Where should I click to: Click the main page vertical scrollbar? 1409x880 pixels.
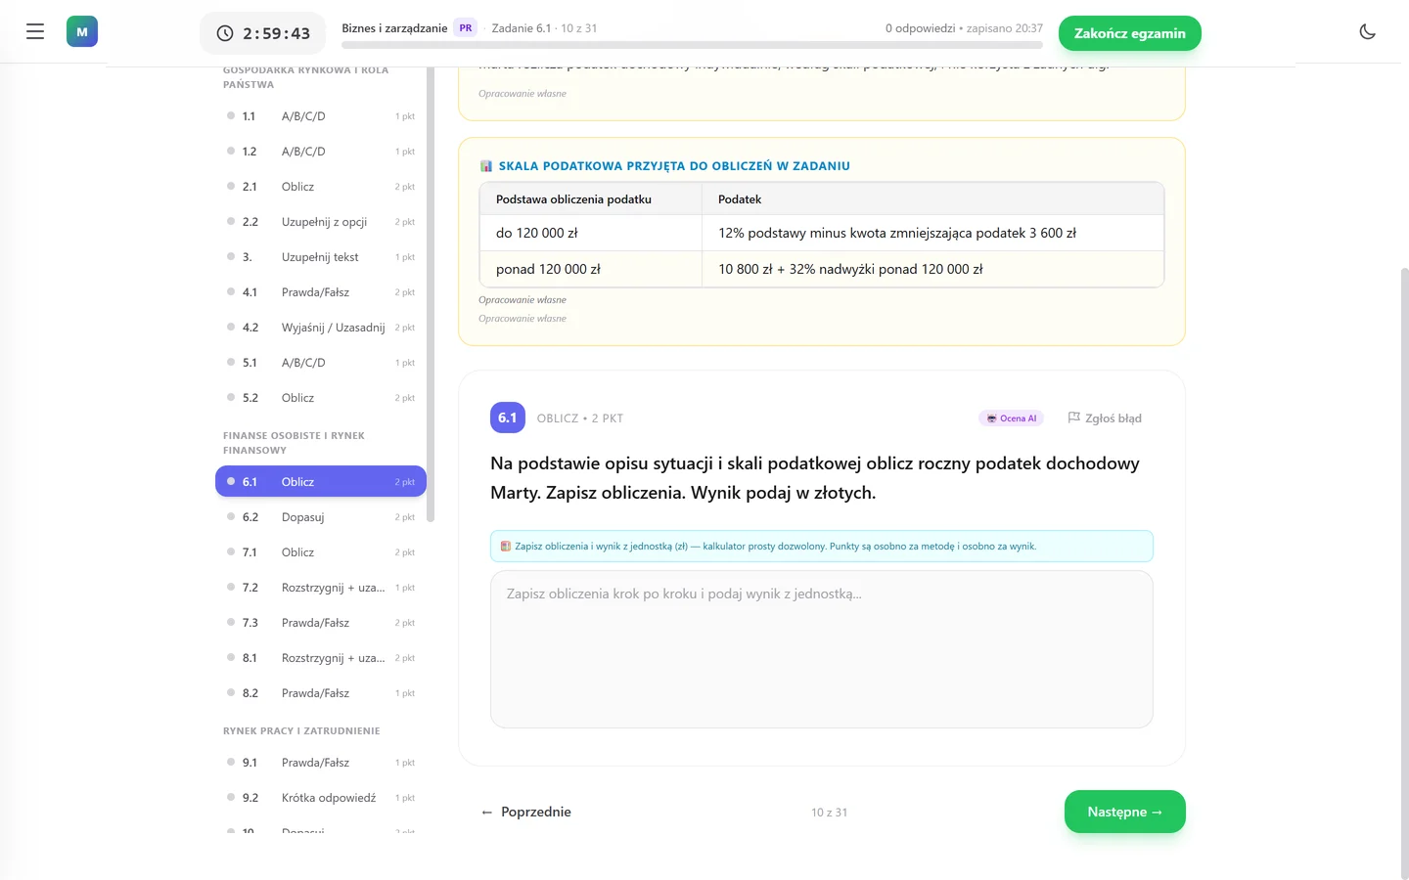(x=1404, y=572)
